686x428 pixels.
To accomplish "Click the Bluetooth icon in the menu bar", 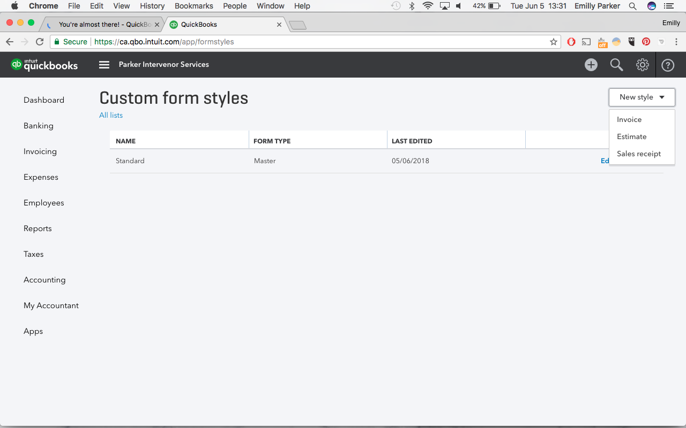I will (x=412, y=6).
